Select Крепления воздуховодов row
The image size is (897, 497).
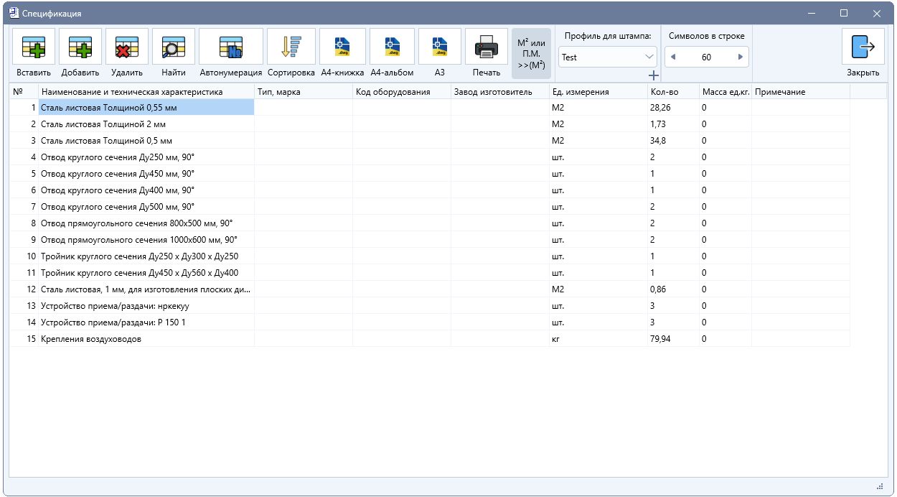pos(429,339)
